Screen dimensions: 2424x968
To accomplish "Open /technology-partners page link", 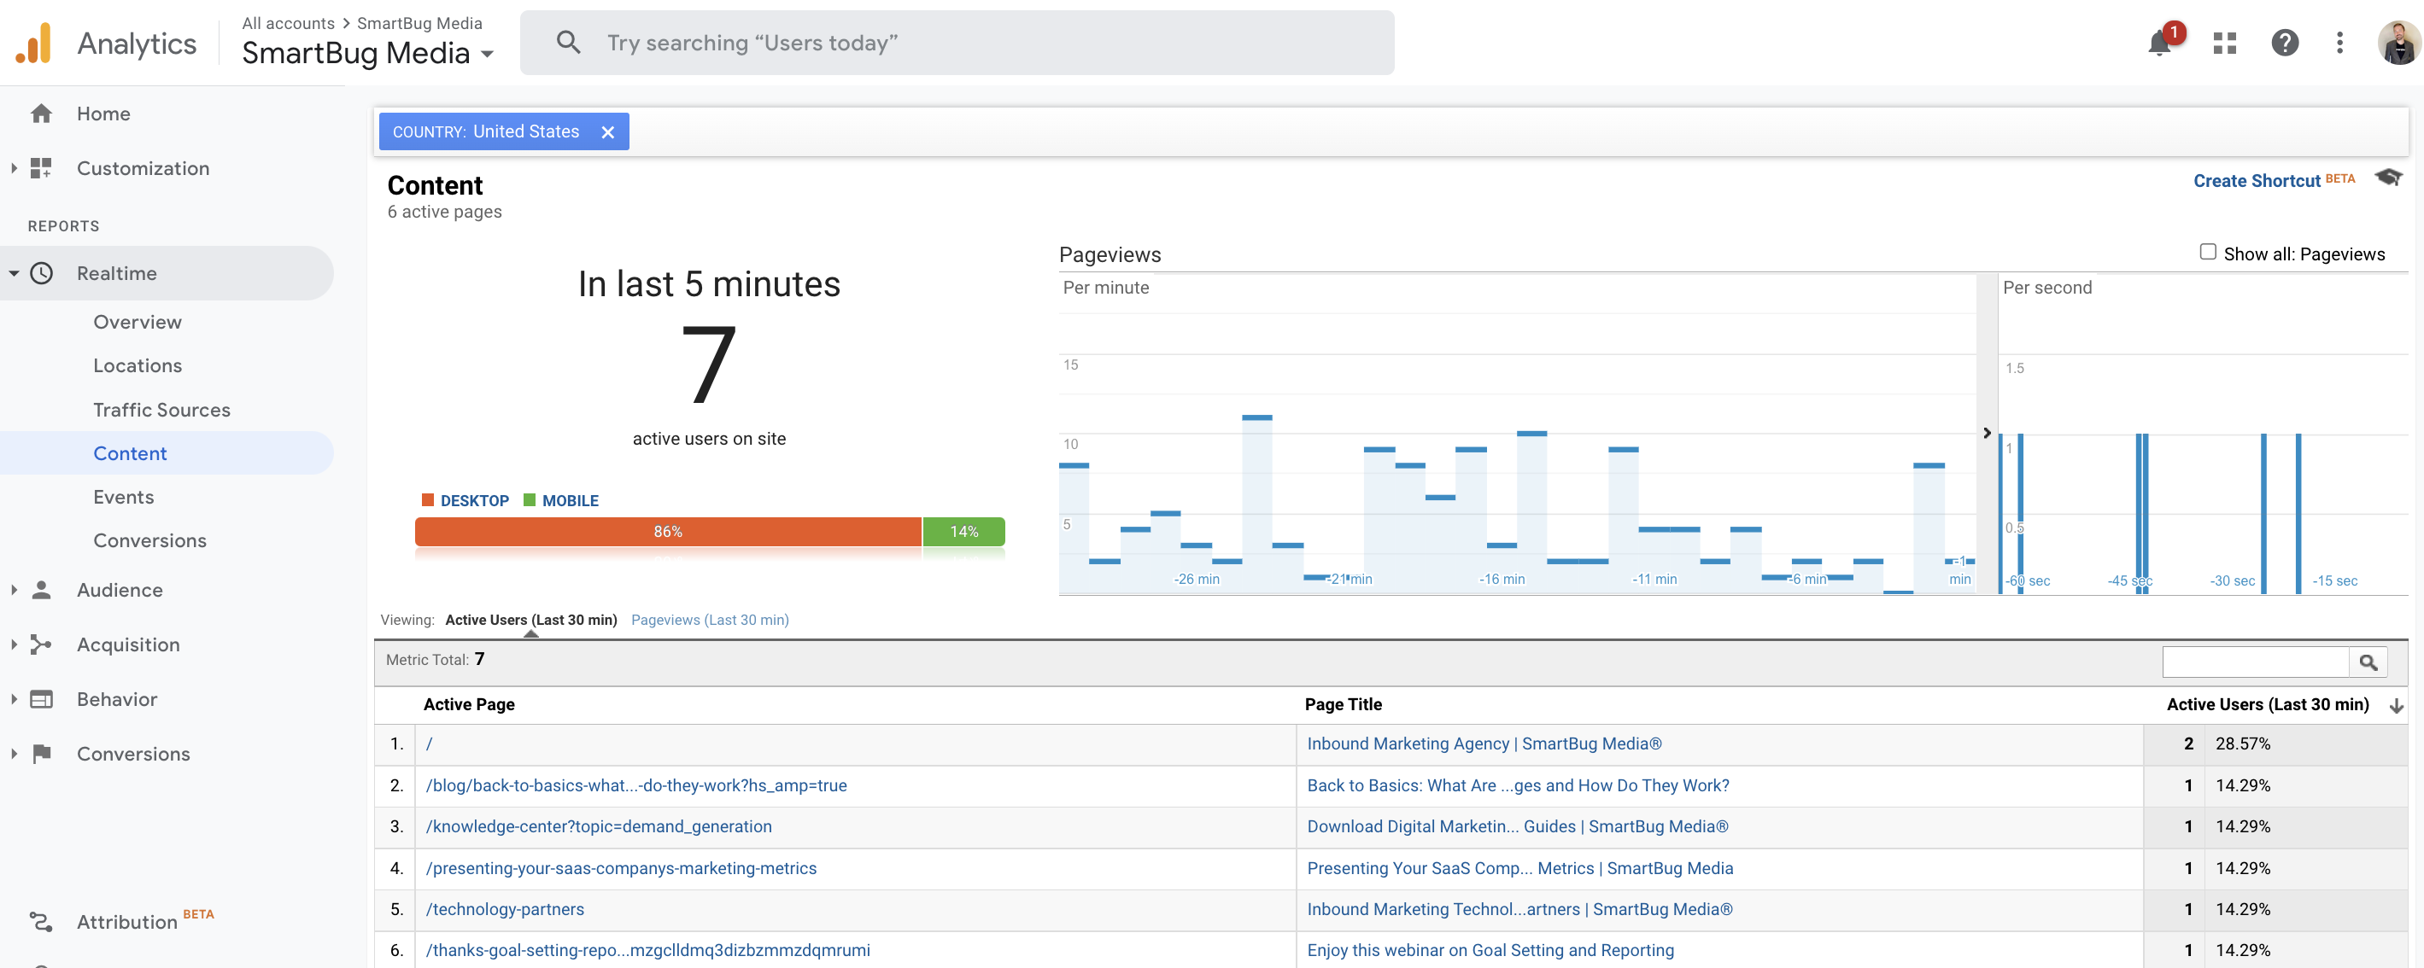I will coord(505,910).
